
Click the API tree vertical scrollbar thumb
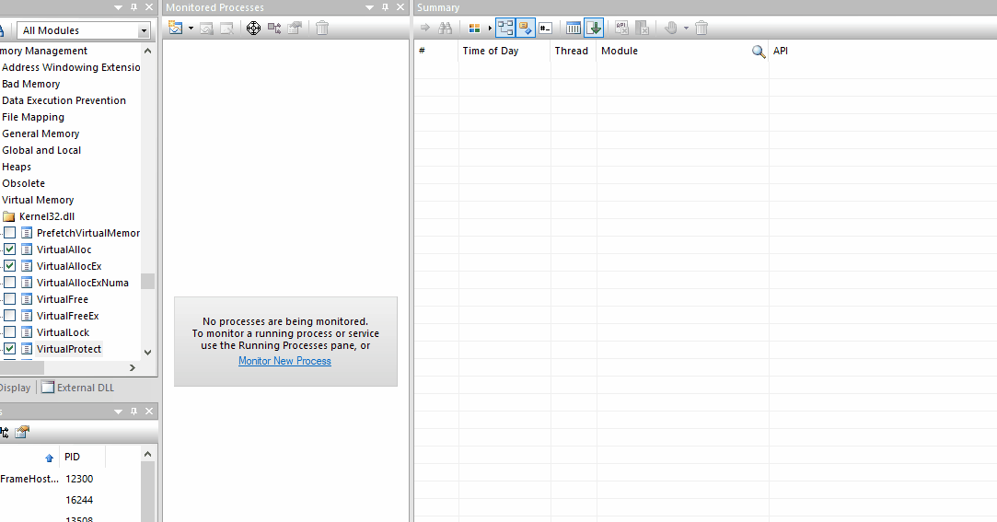pyautogui.click(x=147, y=281)
